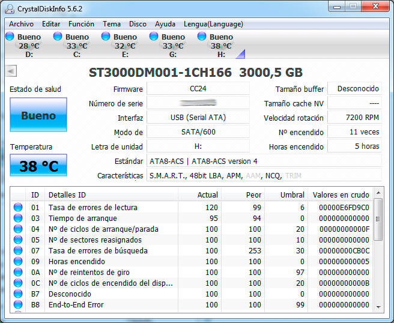Click the SMART list scrollbar thumb
This screenshot has height=323, width=394.
(x=378, y=219)
